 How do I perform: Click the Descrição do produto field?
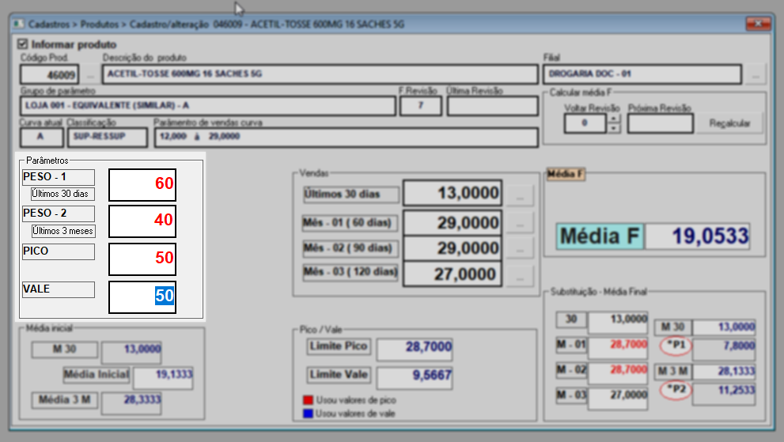point(320,74)
